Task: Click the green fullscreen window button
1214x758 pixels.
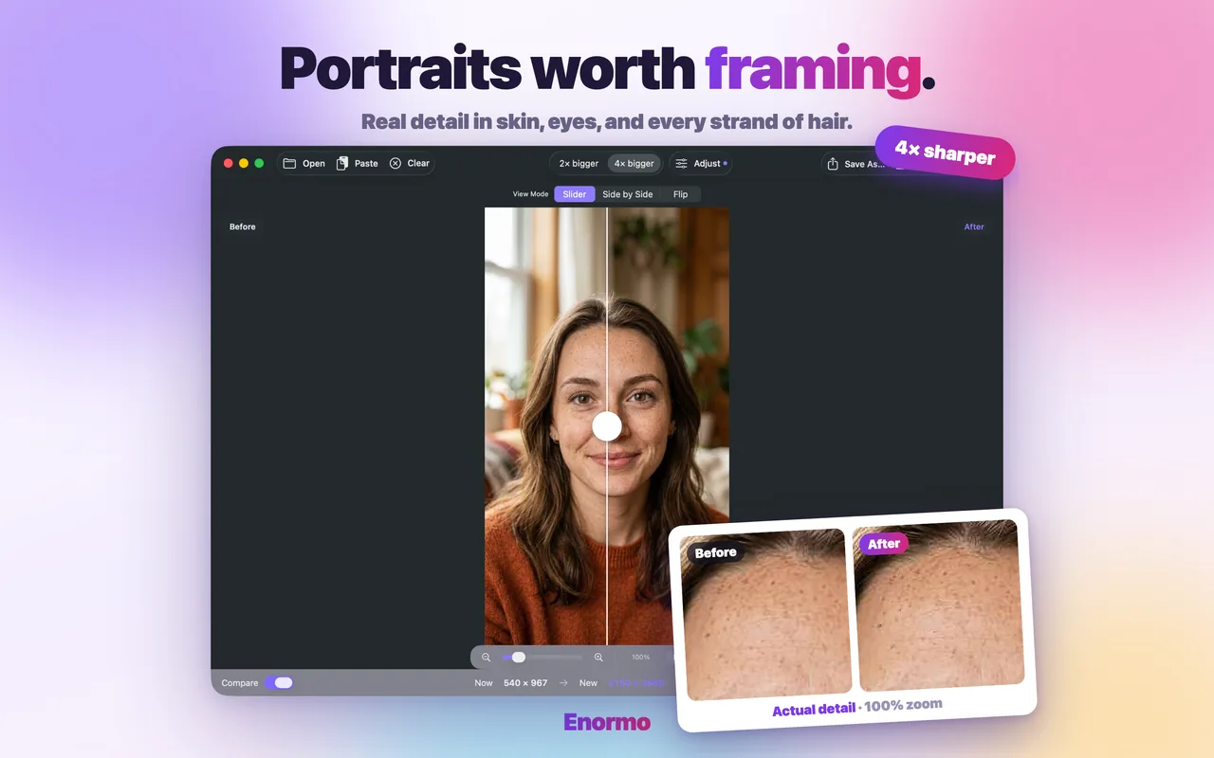Action: [259, 163]
